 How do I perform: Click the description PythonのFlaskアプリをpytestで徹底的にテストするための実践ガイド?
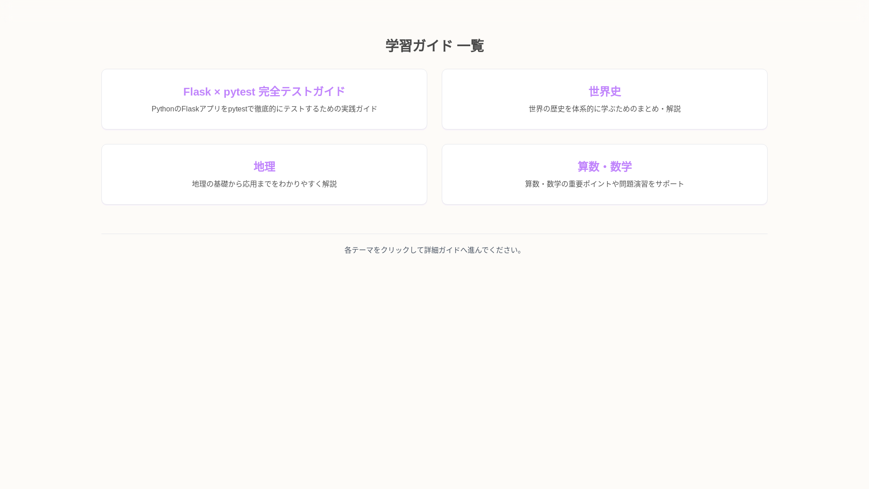click(x=264, y=109)
